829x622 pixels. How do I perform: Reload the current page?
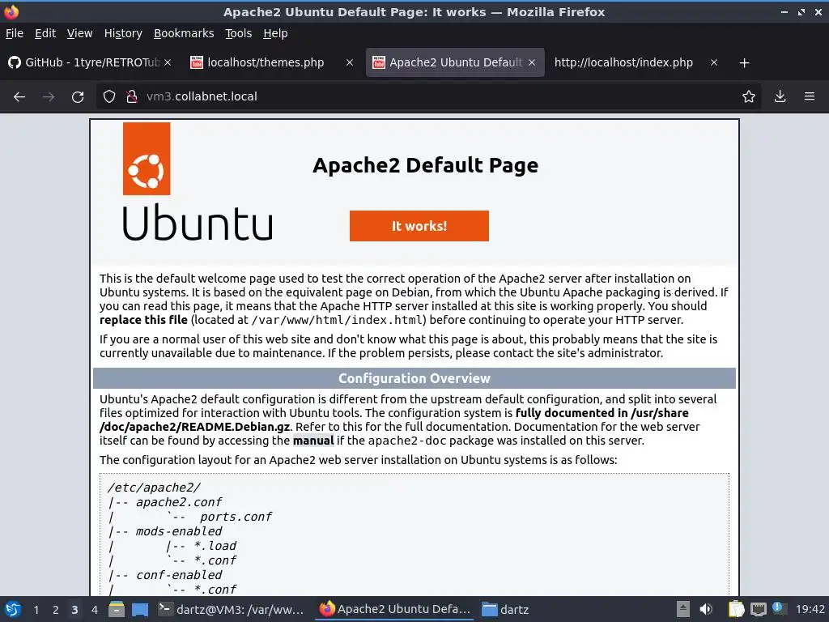coord(78,96)
